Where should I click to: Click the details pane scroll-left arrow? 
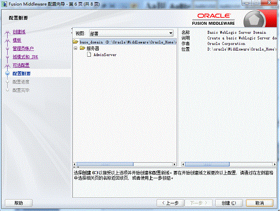pos(183,164)
